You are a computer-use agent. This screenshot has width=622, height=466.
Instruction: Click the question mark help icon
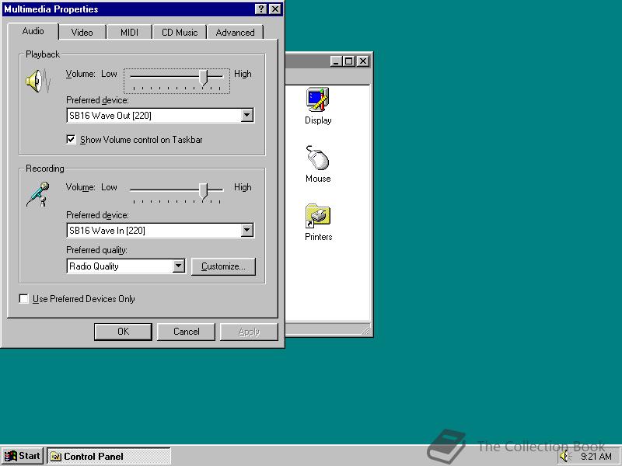[262, 9]
